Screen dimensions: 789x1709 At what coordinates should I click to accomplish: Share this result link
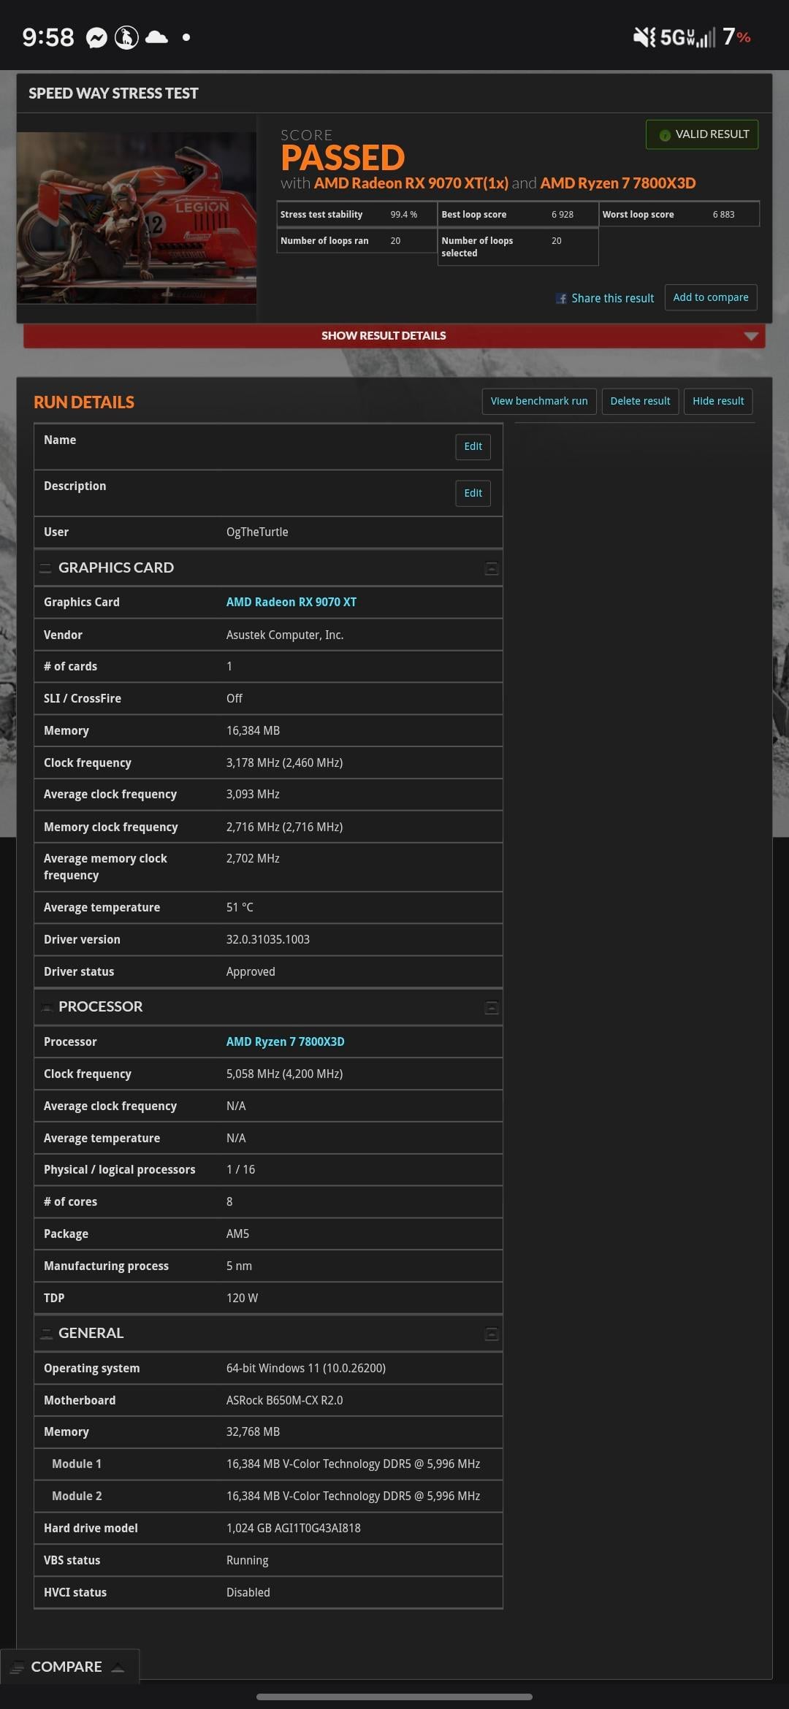click(612, 299)
